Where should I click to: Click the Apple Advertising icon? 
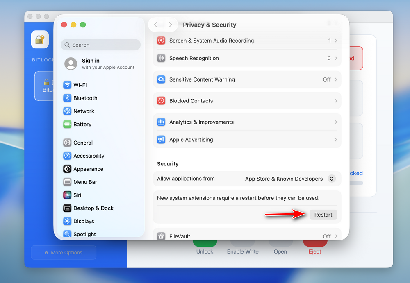tap(161, 140)
